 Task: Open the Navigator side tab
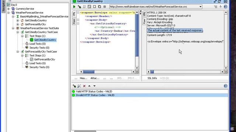coord(3,6)
